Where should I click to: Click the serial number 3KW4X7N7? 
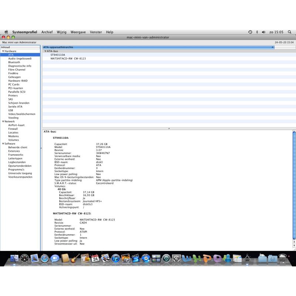(103, 153)
